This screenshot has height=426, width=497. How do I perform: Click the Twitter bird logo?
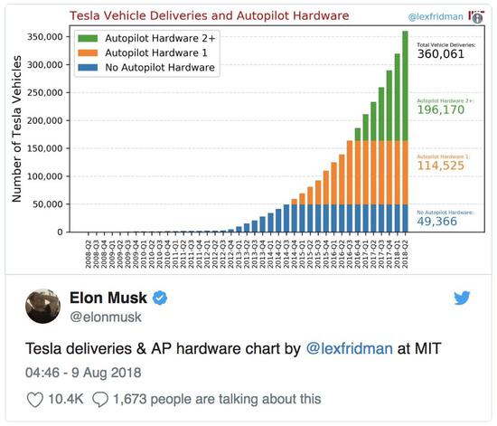point(462,298)
